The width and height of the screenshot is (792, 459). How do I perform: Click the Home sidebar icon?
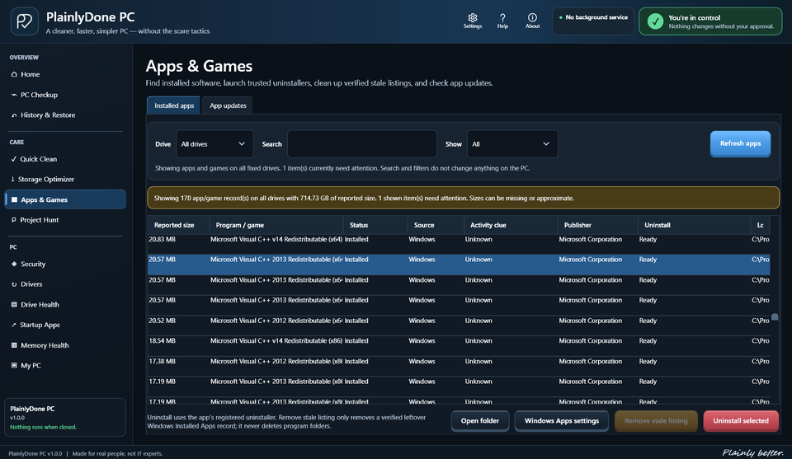click(x=14, y=74)
